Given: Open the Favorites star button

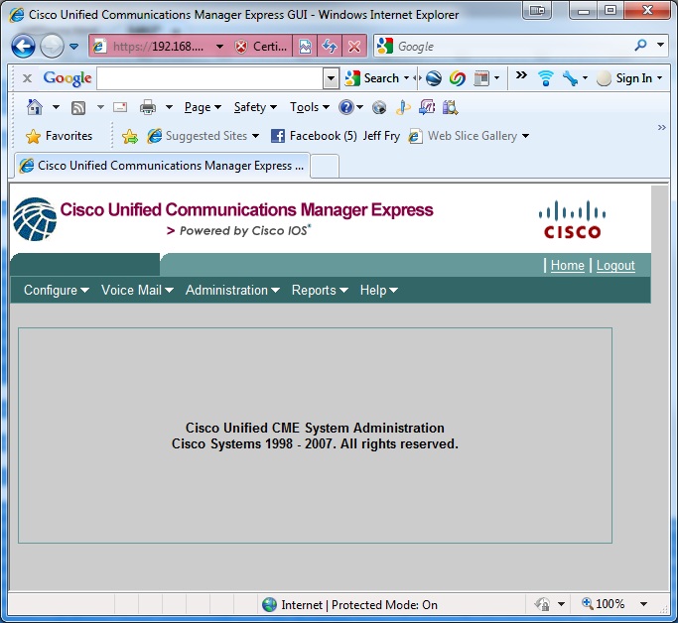Looking at the screenshot, I should (x=59, y=136).
